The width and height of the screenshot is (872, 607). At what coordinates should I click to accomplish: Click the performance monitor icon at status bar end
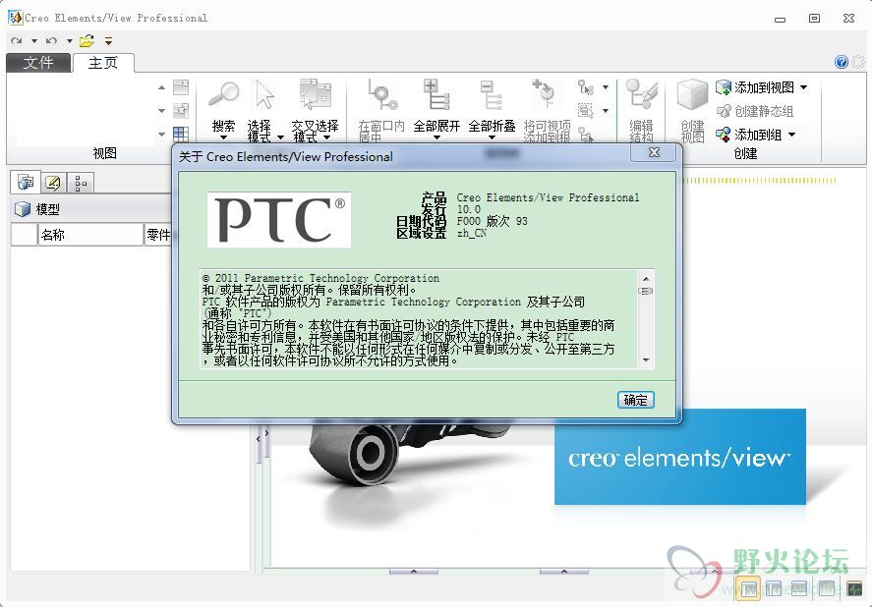[x=854, y=588]
